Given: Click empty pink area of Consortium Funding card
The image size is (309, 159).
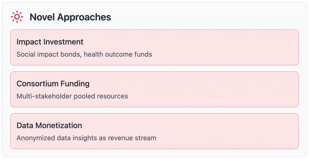Looking at the screenshot, I should click(226, 89).
